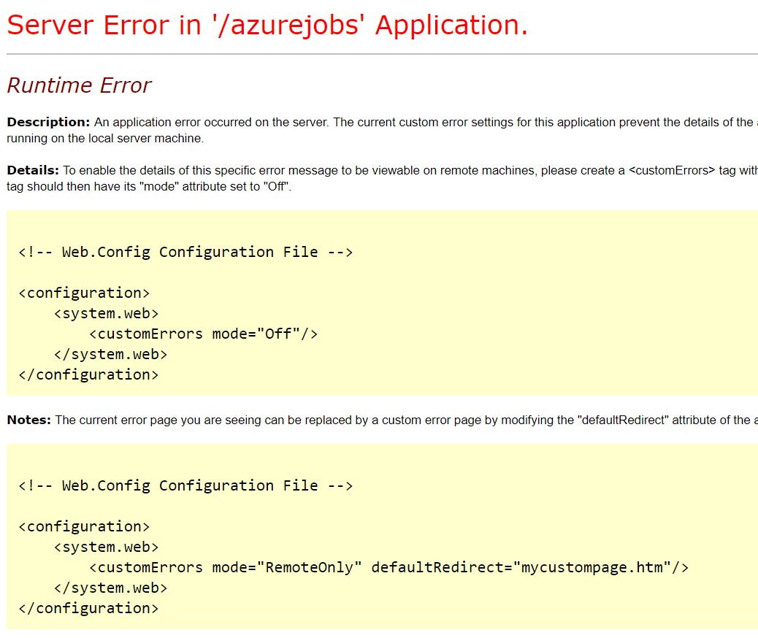Click the horizontal rule below the title
The image size is (758, 638).
[379, 53]
